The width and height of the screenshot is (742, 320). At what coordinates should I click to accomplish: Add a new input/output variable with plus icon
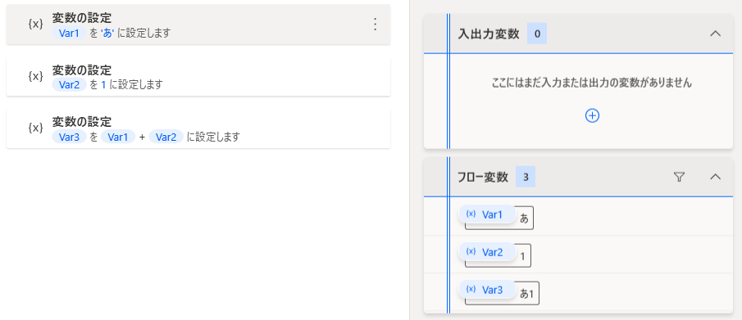click(x=592, y=115)
